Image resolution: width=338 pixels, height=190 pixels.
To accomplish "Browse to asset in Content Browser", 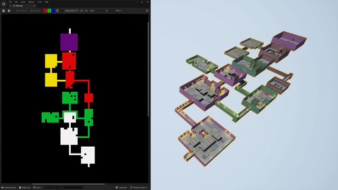I will [x=9, y=11].
